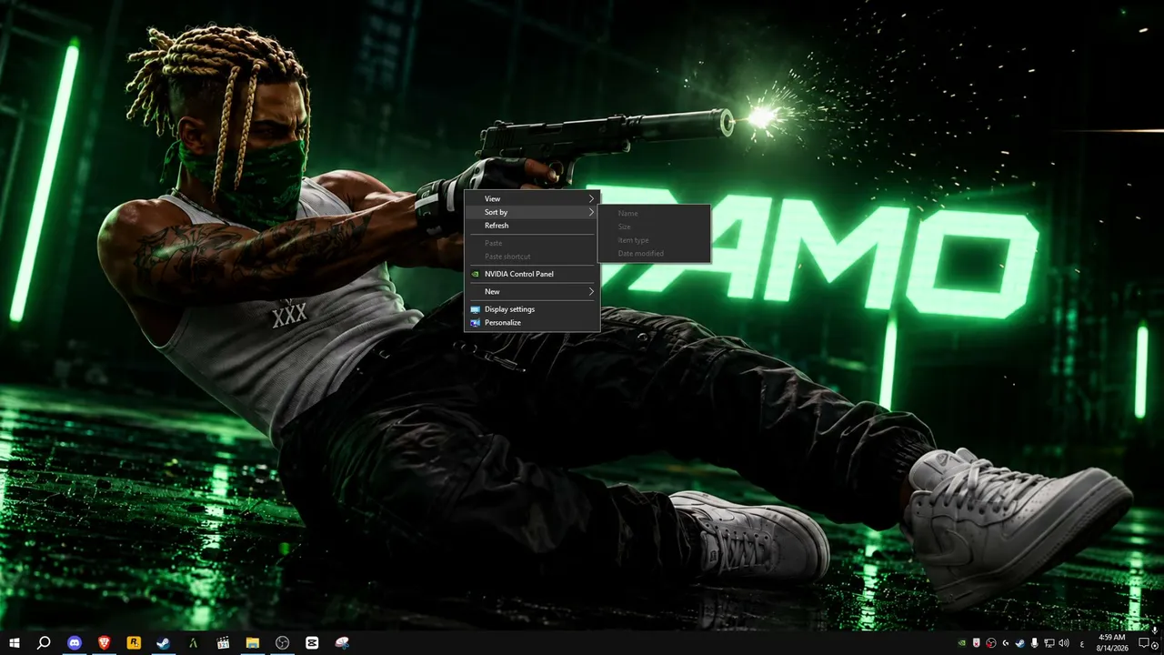
Task: Choose Personalize in the context menu
Action: tap(532, 323)
